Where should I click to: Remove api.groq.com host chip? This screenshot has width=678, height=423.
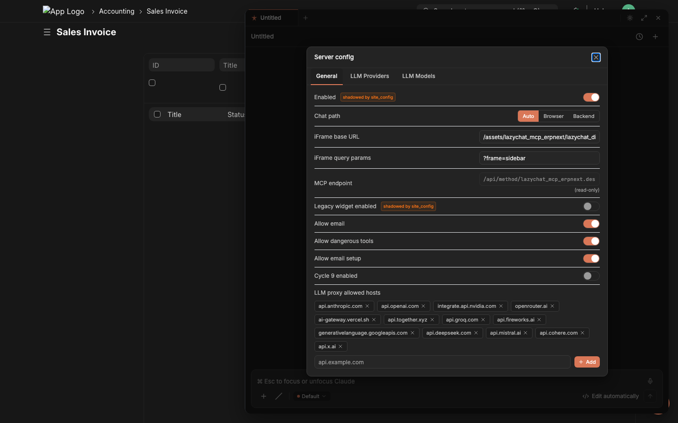coord(483,320)
